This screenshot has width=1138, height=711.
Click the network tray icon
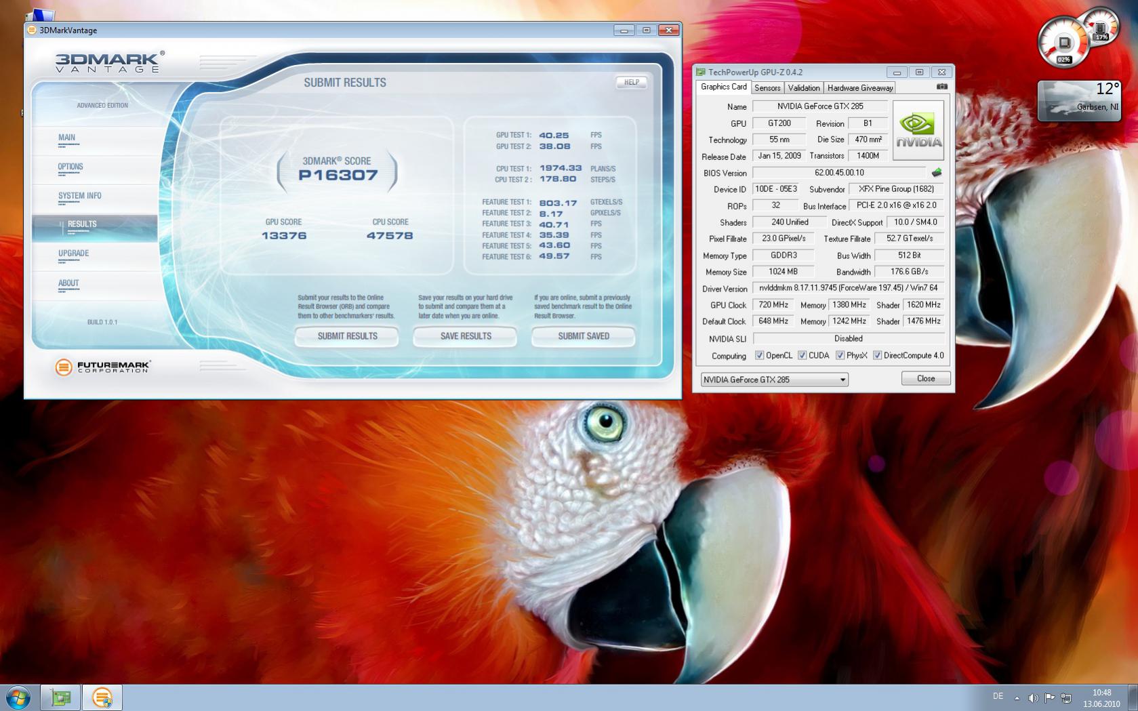coord(1066,697)
